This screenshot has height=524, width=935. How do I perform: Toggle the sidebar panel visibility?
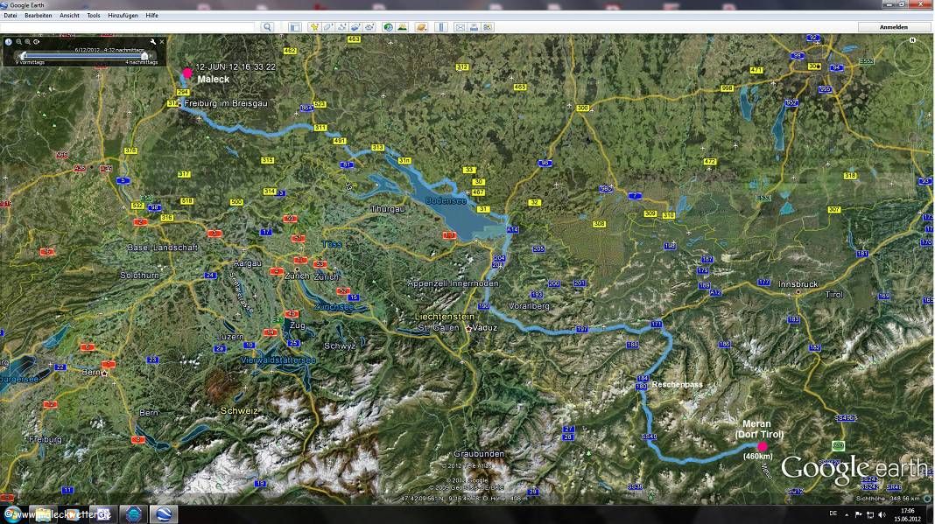pyautogui.click(x=295, y=27)
